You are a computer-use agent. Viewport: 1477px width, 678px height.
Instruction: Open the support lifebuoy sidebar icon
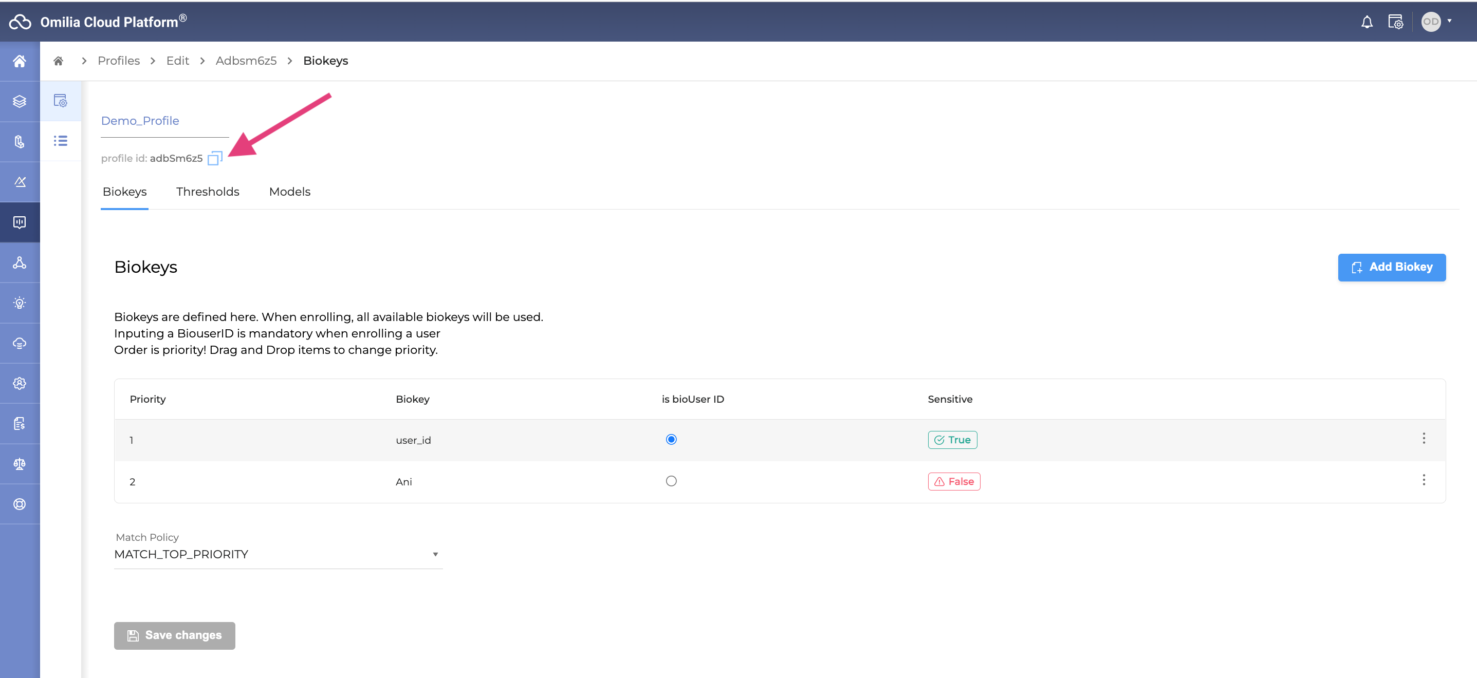click(20, 504)
